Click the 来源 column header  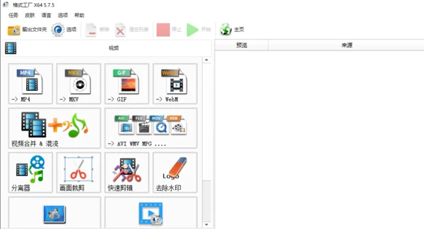(x=346, y=45)
